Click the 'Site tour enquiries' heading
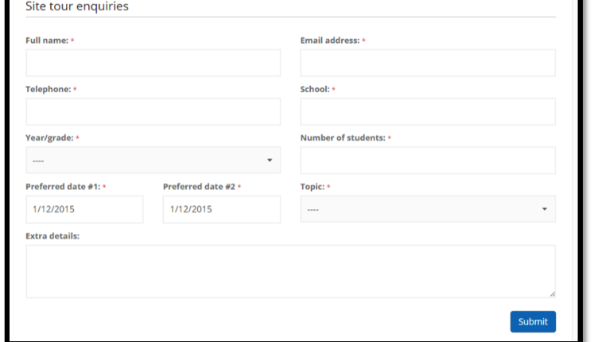The height and width of the screenshot is (342, 594). 77,6
